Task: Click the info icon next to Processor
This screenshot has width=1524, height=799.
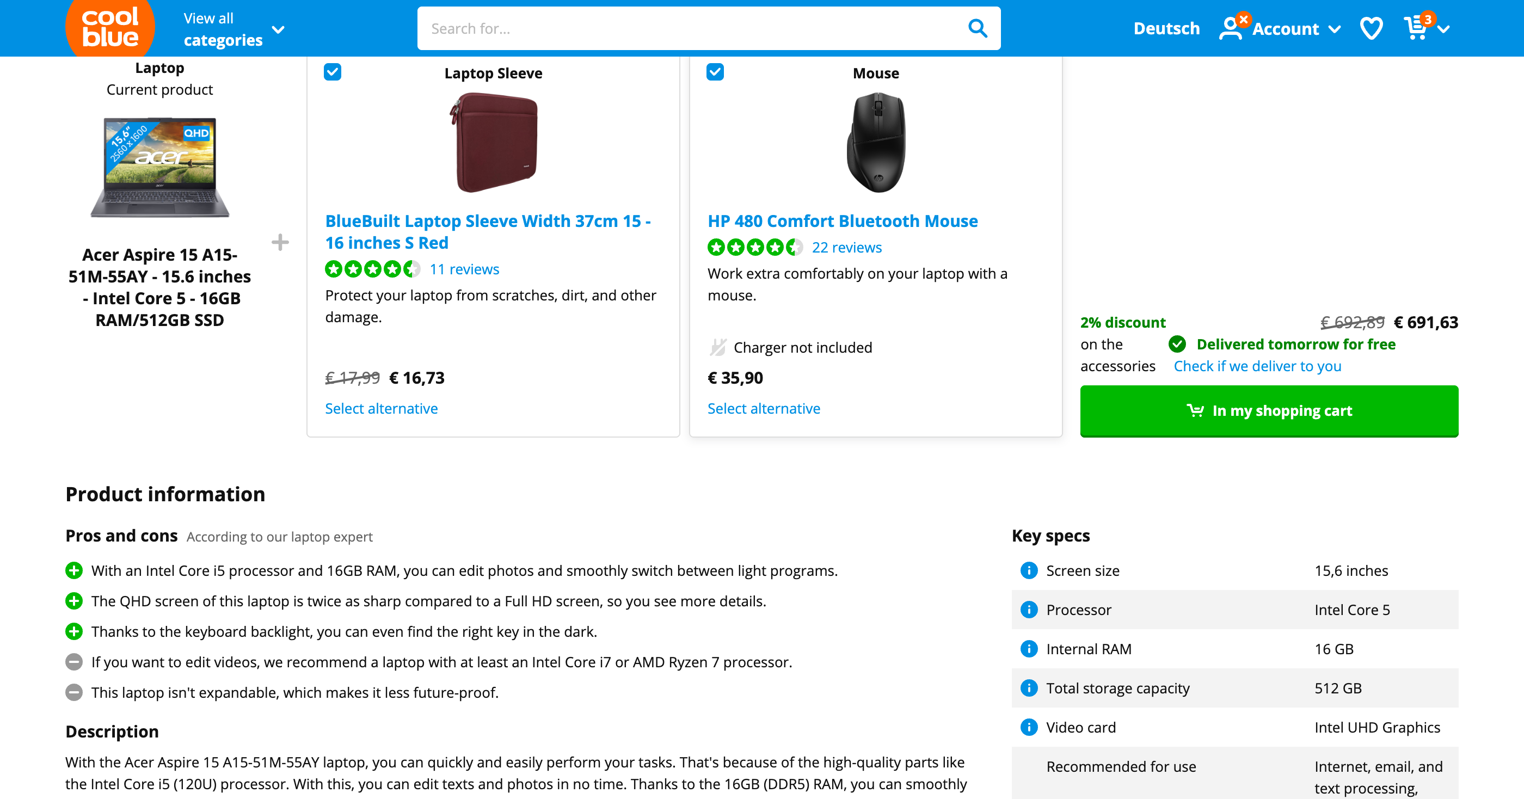Action: pos(1029,609)
